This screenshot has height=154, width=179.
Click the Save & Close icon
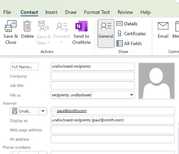[x=11, y=27]
